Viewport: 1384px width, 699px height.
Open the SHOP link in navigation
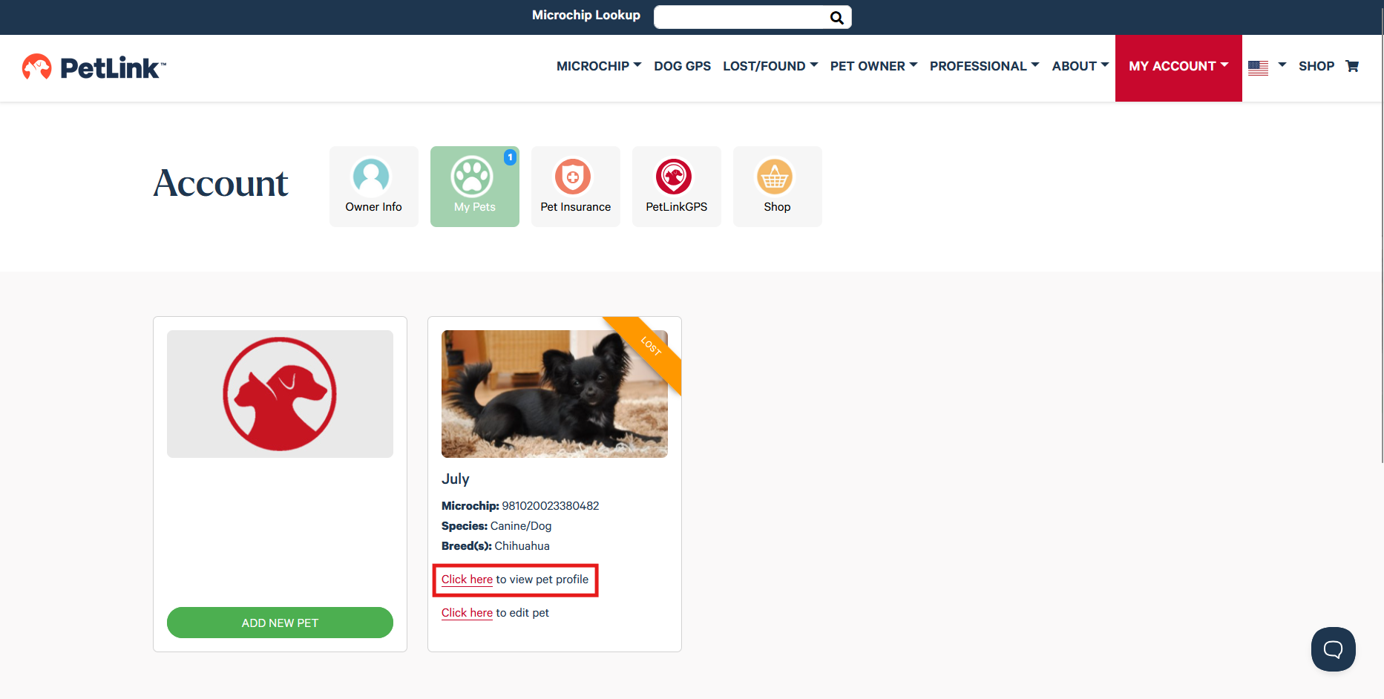point(1316,66)
